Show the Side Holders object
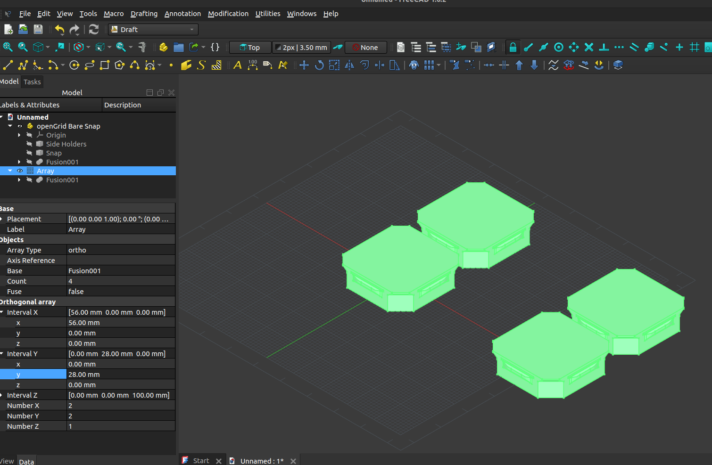Image resolution: width=712 pixels, height=465 pixels. 29,144
